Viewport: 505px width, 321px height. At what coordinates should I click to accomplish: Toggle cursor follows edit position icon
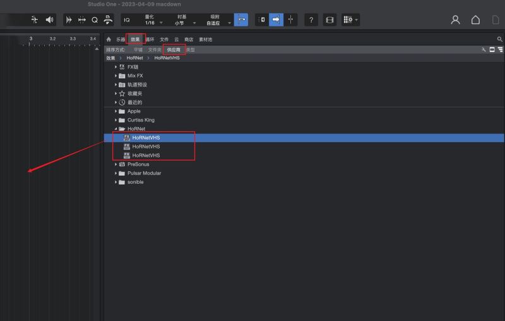(290, 20)
